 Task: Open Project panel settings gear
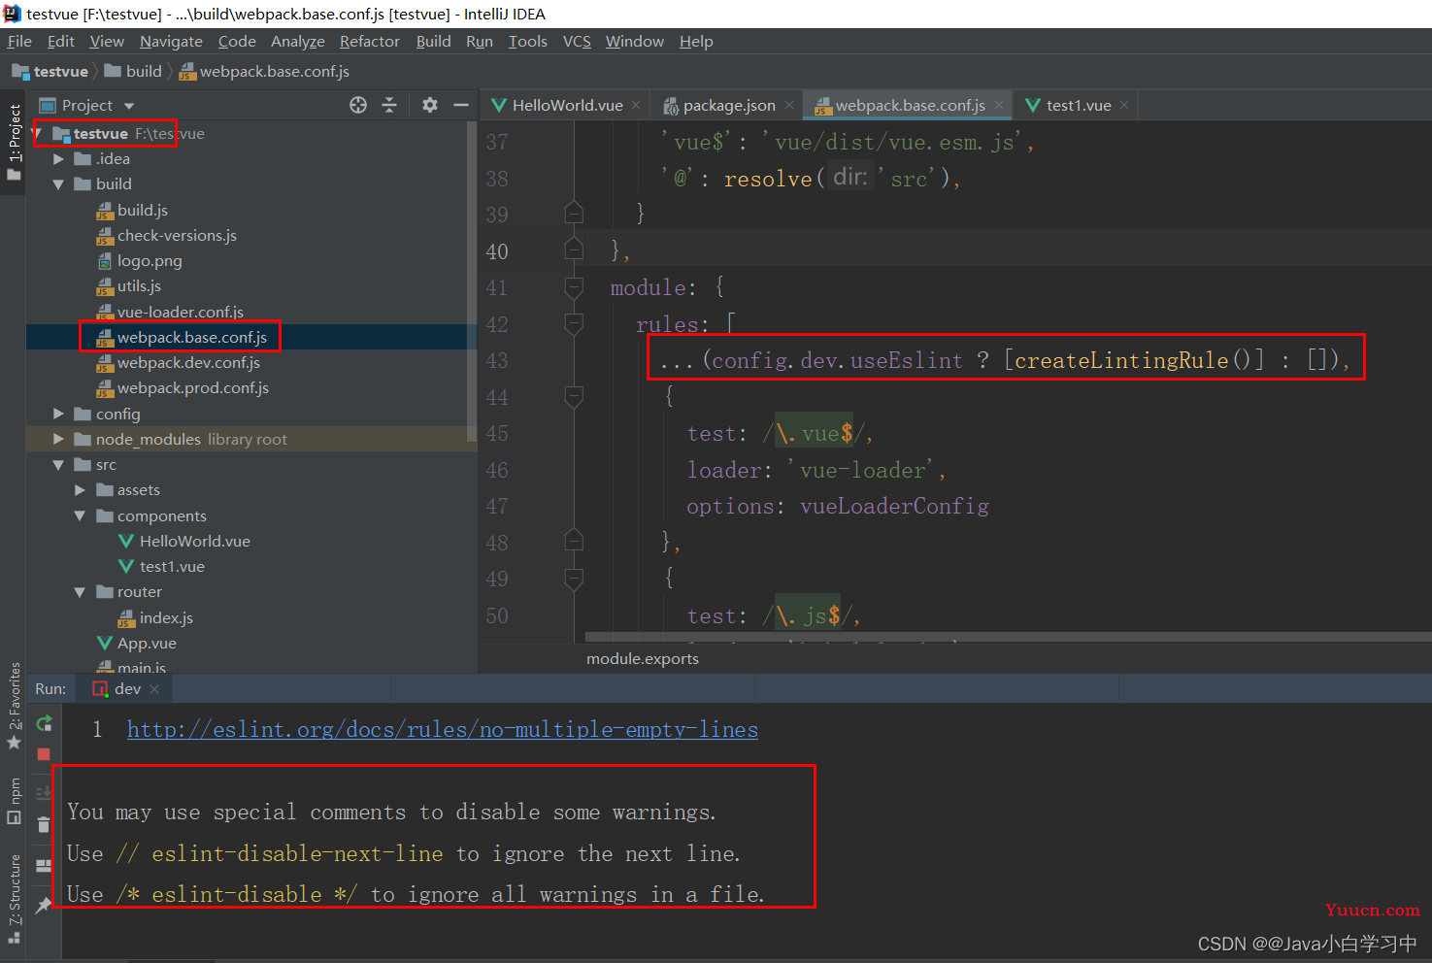pos(430,105)
